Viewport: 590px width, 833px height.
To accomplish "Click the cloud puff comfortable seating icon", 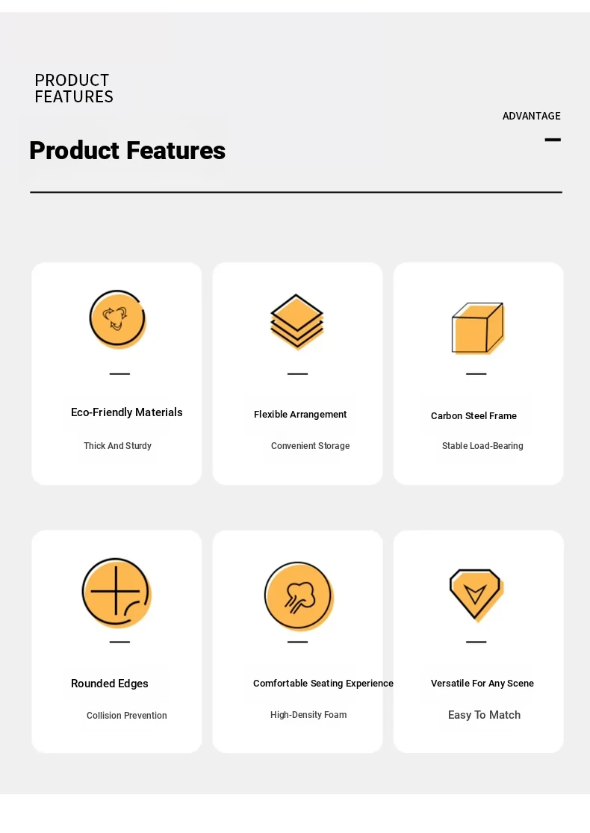I will point(299,596).
